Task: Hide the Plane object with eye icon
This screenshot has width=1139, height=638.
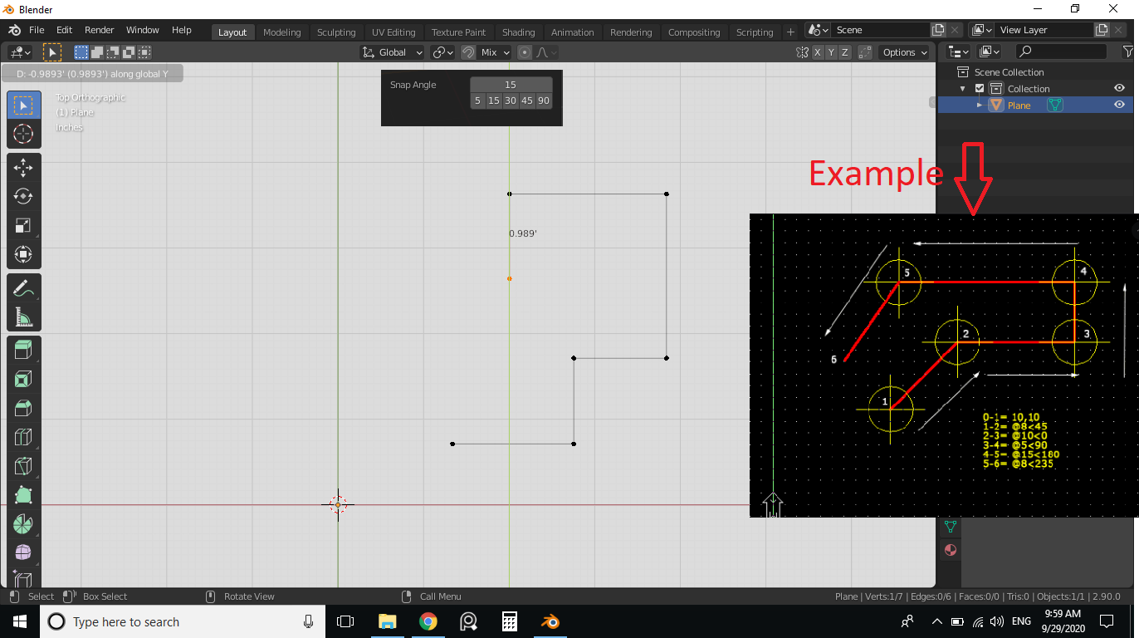Action: pos(1119,105)
